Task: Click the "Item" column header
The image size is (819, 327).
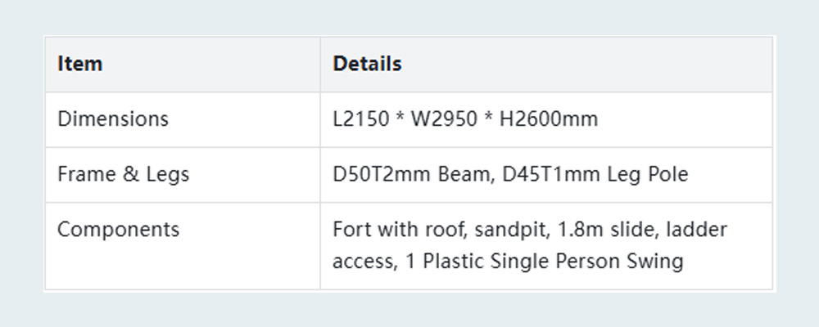Action: (x=80, y=64)
